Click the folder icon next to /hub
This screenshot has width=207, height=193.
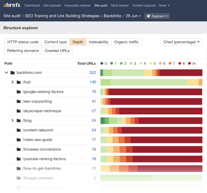pyautogui.click(x=19, y=82)
